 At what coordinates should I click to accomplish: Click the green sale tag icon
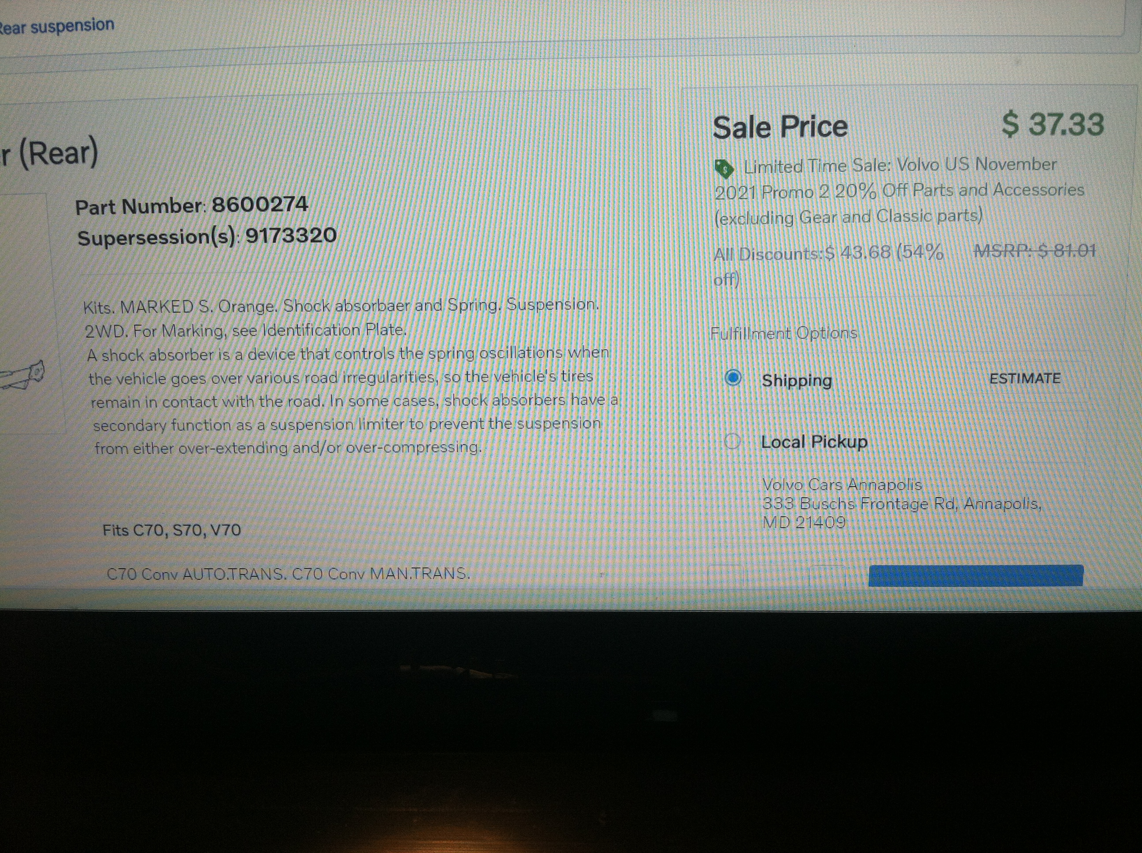724,168
